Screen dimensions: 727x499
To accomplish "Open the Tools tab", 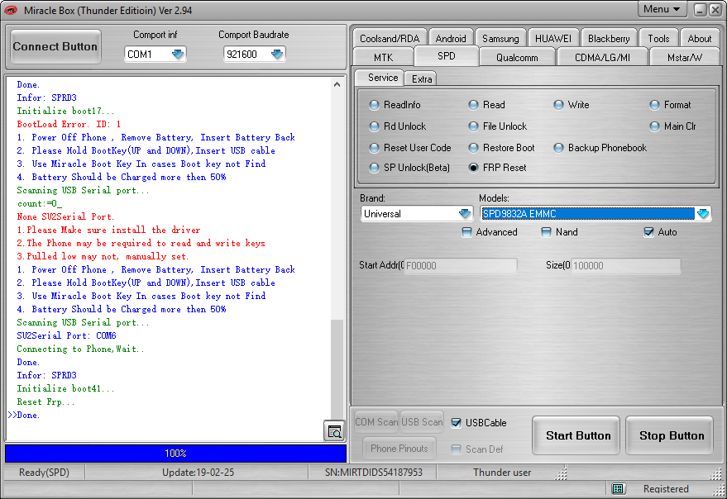I will pyautogui.click(x=658, y=39).
